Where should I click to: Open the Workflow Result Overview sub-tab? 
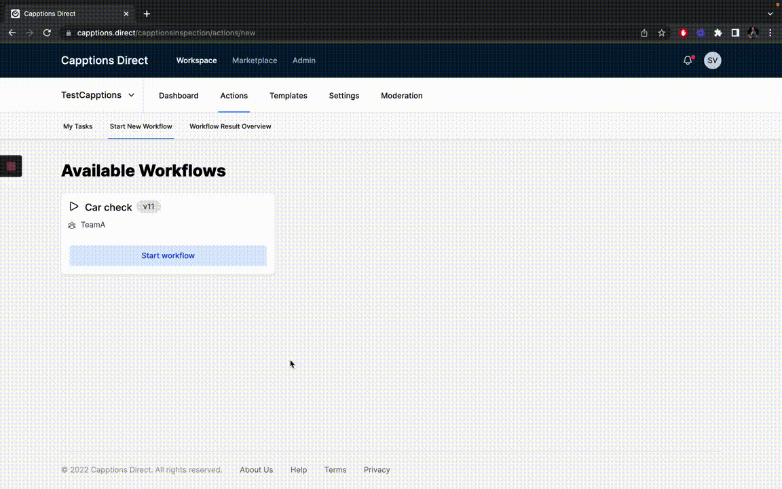230,127
